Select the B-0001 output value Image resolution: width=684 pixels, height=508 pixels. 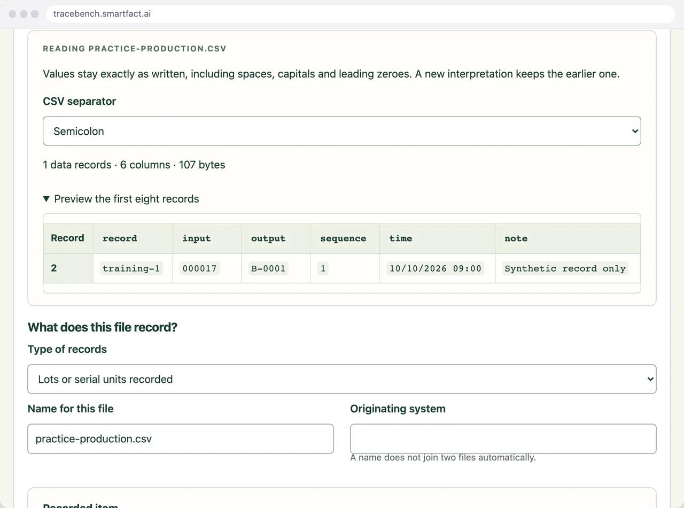tap(268, 268)
